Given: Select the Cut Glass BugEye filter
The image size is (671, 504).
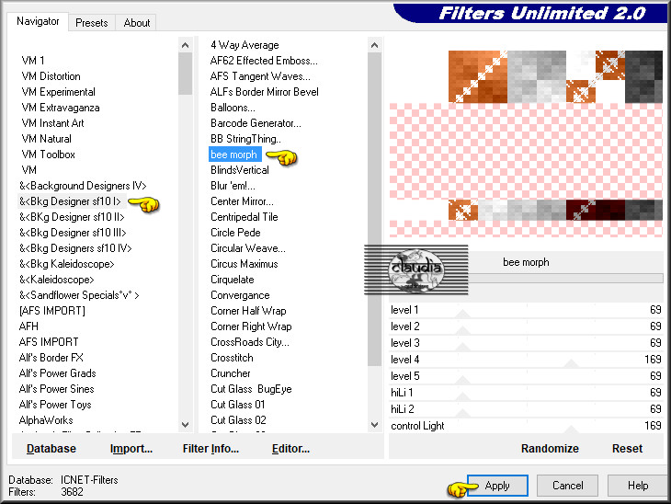Looking at the screenshot, I should (251, 389).
